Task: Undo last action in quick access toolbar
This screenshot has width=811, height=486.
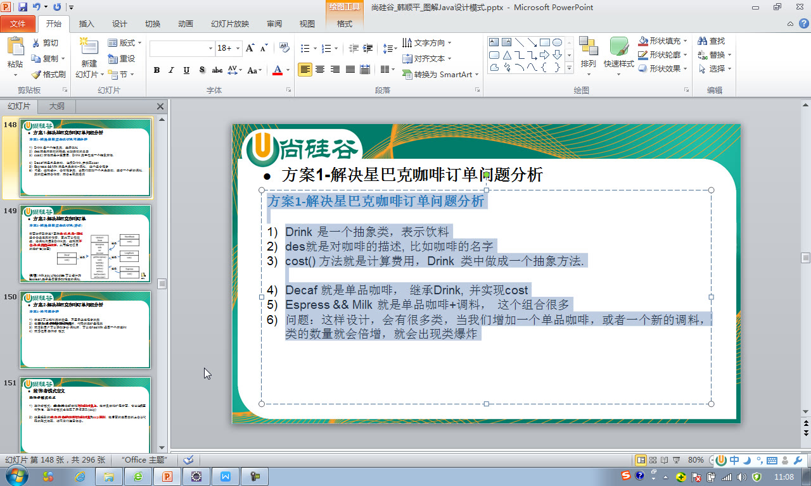Action: click(x=37, y=7)
